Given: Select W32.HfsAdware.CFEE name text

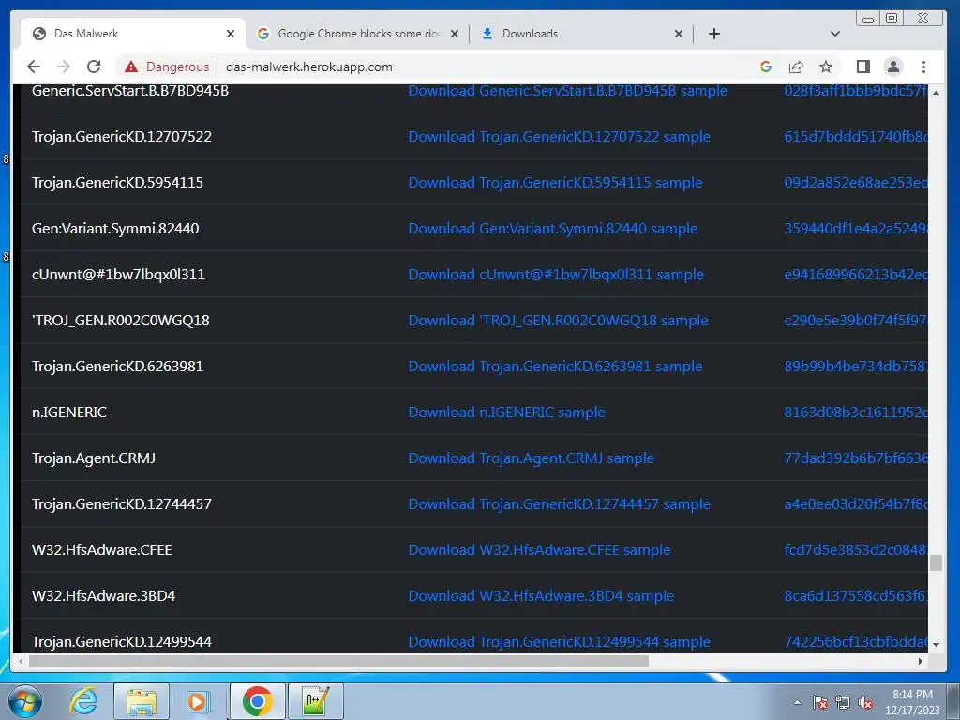Looking at the screenshot, I should click(101, 549).
